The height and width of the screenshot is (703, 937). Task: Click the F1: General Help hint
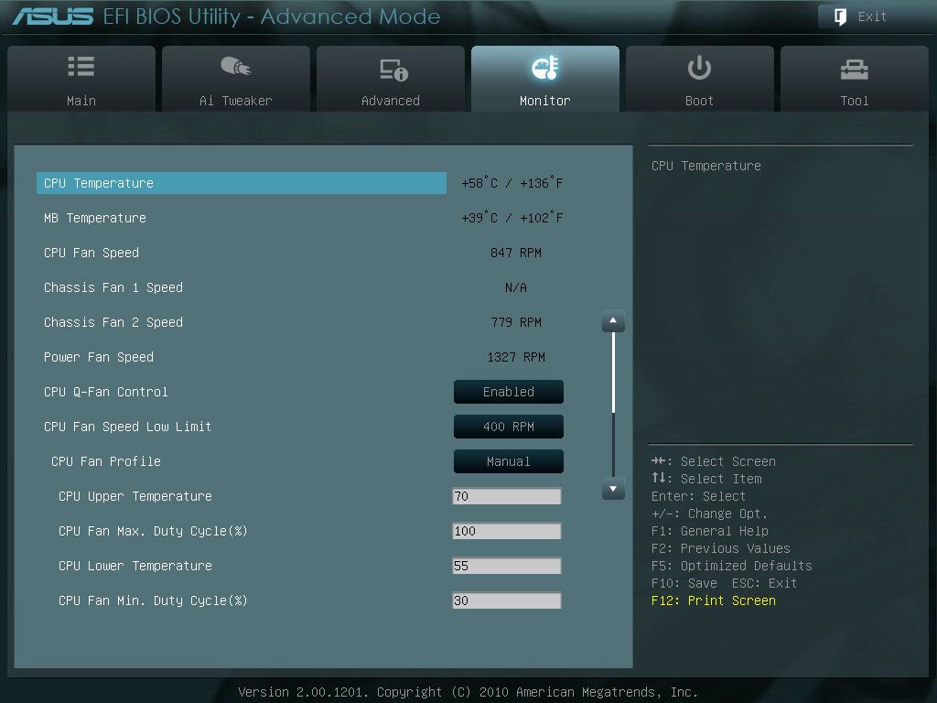pyautogui.click(x=710, y=532)
